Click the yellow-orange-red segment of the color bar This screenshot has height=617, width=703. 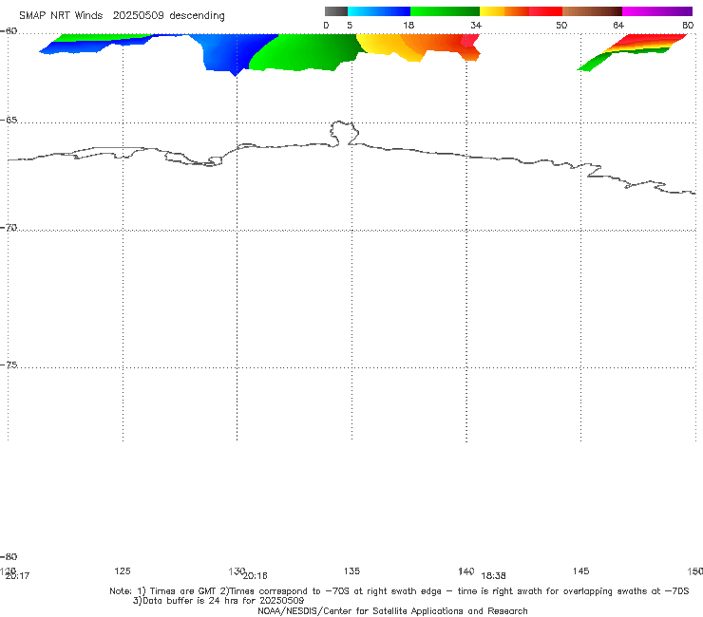[x=521, y=11]
